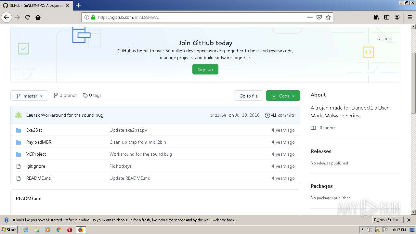Open the 'Update README.md' commit message

[x=130, y=178]
